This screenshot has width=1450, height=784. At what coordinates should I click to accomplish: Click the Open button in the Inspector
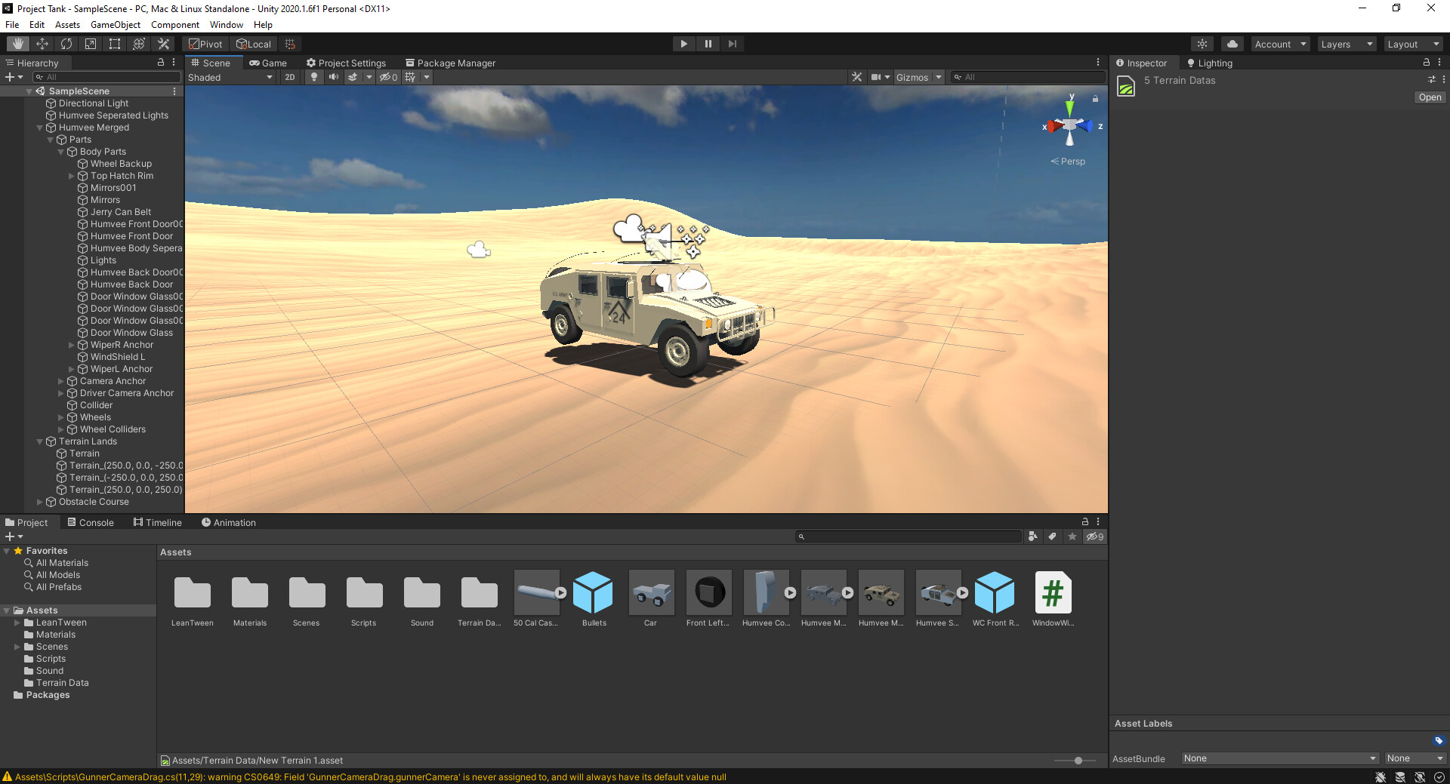(x=1429, y=97)
